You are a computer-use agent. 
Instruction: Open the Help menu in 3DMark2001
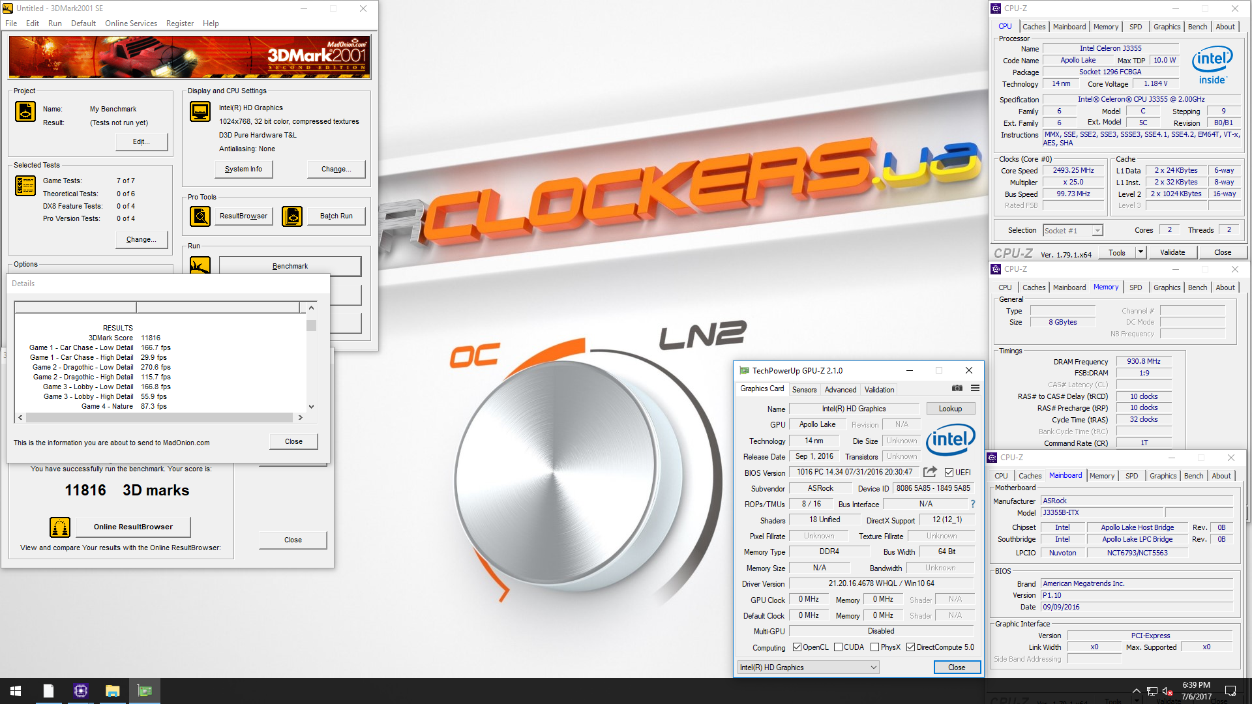point(211,23)
